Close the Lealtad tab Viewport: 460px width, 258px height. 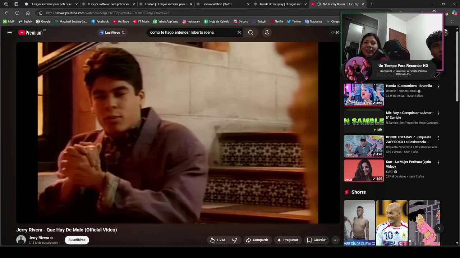coord(191,4)
